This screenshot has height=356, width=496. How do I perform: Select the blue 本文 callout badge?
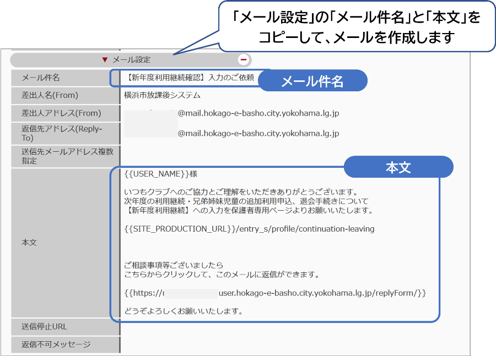coord(398,168)
